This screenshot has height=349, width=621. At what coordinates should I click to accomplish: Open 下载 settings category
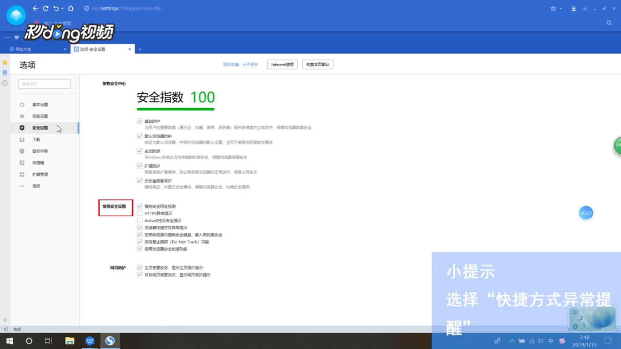click(x=45, y=140)
